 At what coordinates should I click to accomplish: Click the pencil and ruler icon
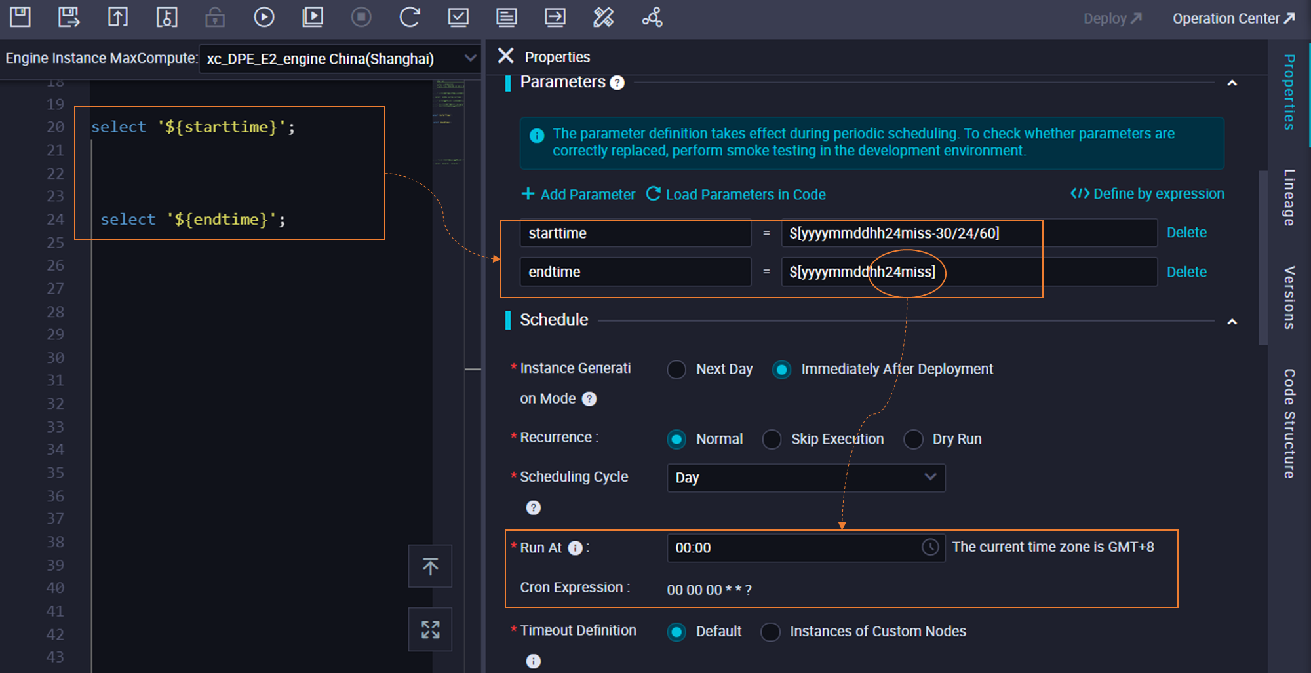tap(604, 17)
